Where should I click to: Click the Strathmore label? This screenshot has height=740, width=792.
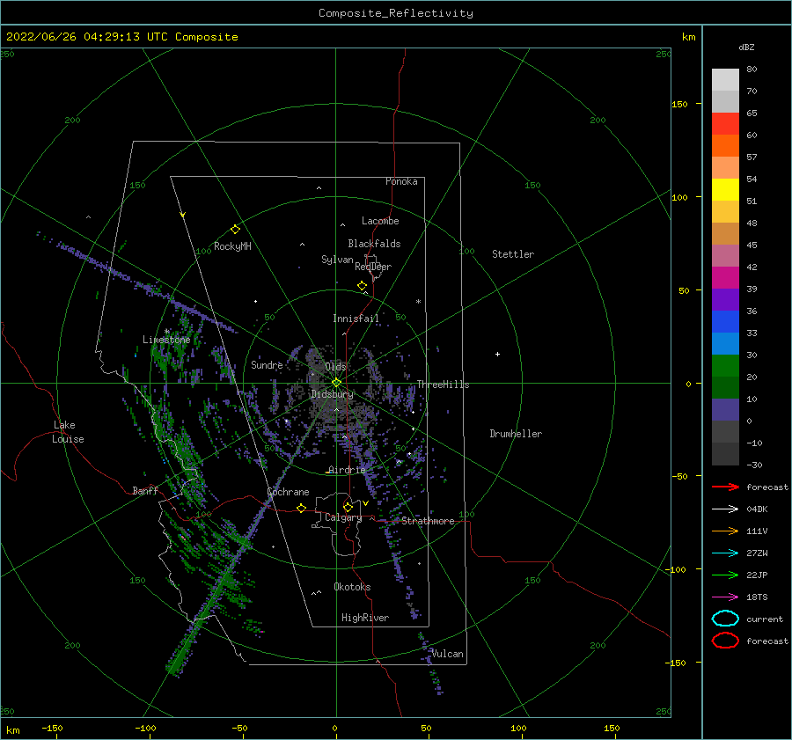(429, 521)
